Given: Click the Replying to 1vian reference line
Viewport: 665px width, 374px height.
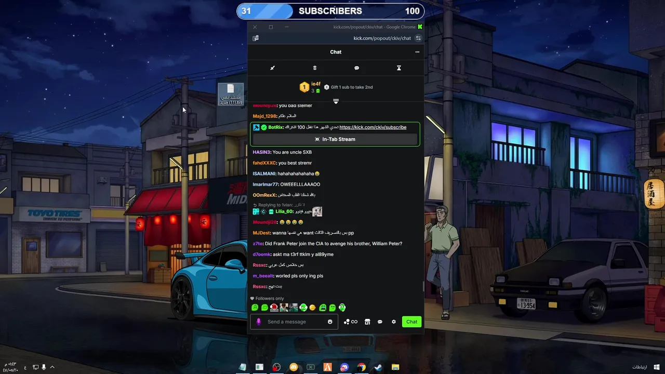Looking at the screenshot, I should click(278, 205).
